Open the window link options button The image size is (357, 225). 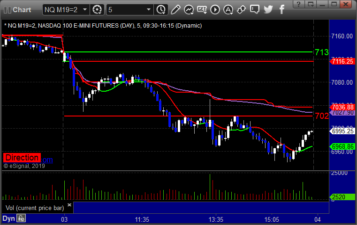tap(311, 4)
